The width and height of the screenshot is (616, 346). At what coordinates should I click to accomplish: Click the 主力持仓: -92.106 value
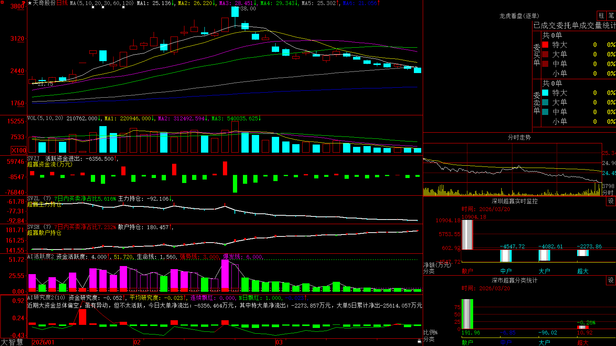coord(145,199)
